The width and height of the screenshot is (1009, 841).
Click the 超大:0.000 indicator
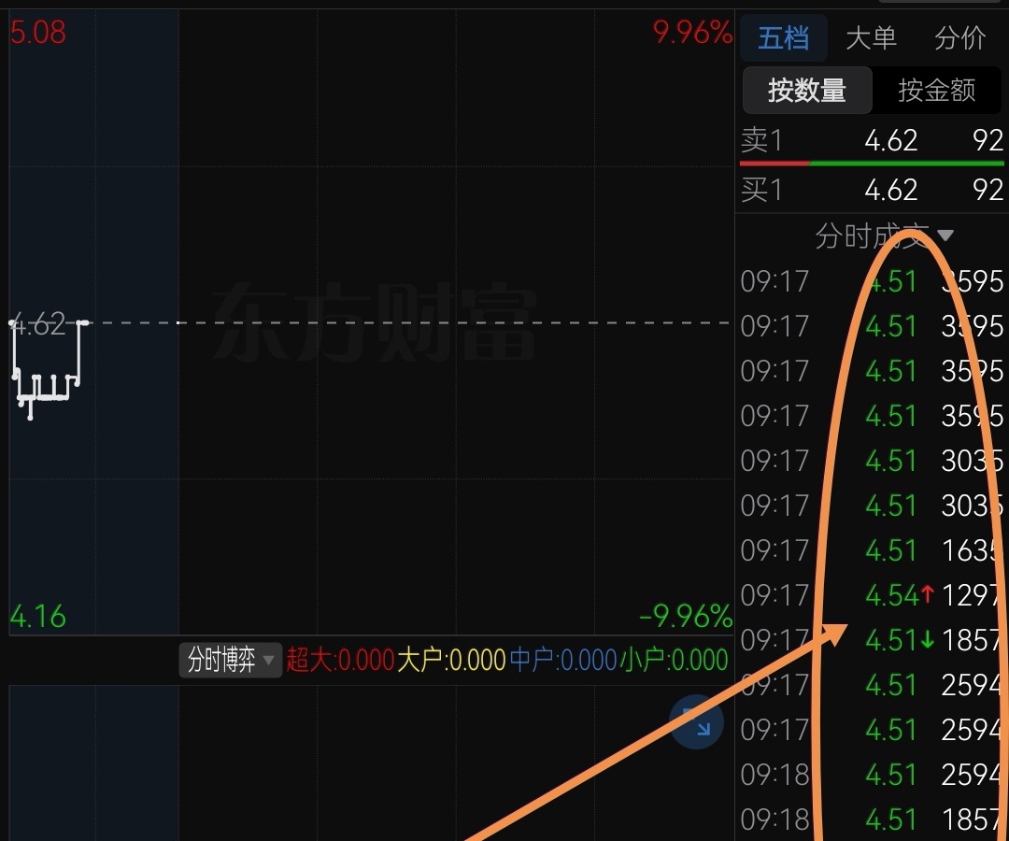pos(340,660)
